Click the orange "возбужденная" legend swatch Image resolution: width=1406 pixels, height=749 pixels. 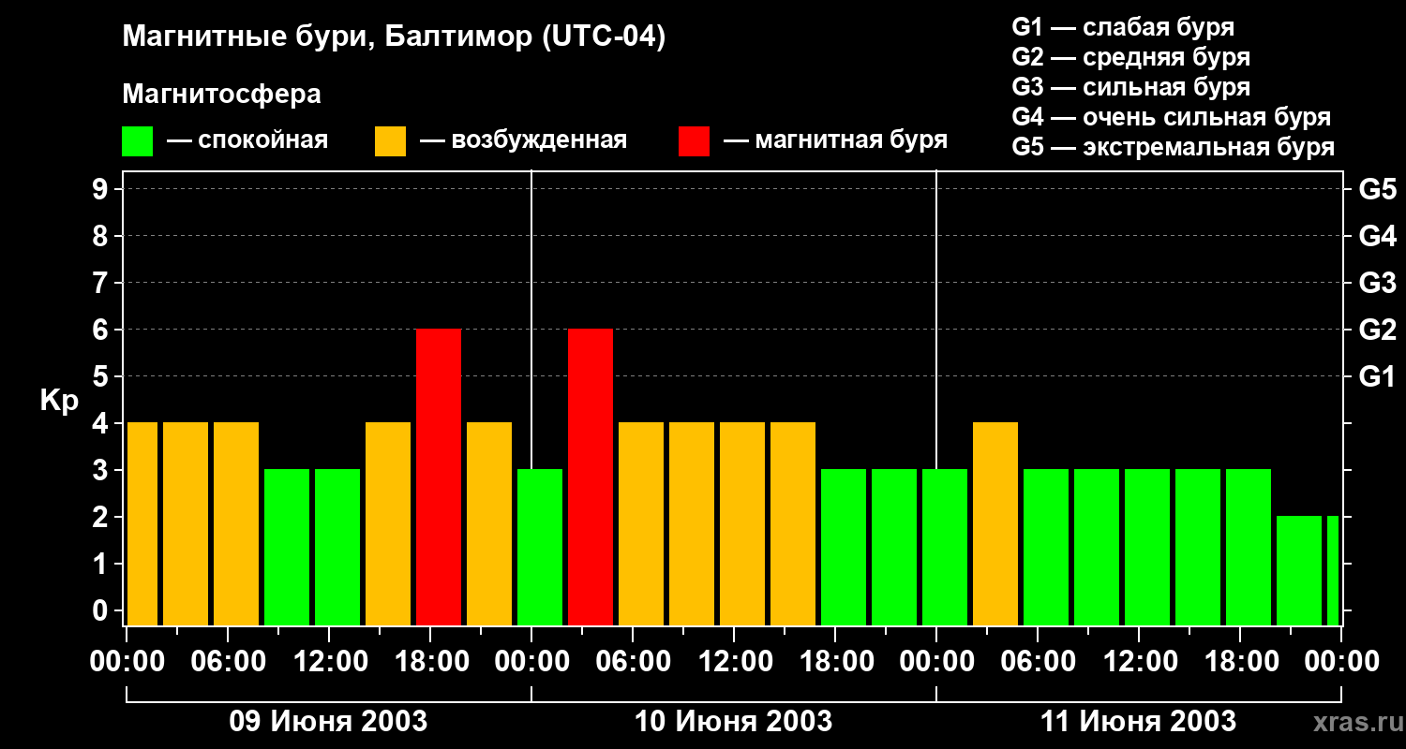click(390, 141)
